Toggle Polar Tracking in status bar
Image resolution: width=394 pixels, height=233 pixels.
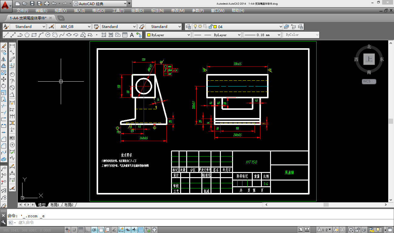click(94, 230)
